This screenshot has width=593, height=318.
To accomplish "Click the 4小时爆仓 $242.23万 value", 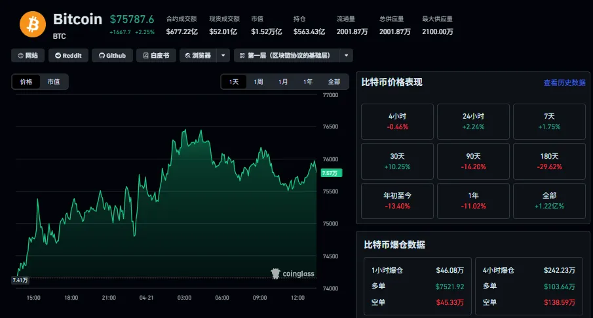I will 560,271.
